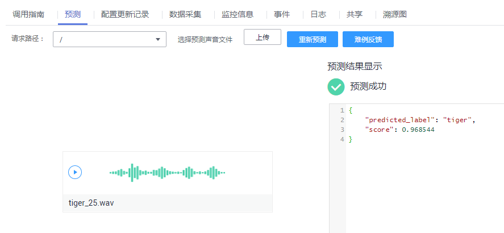Click the 重新预测 button

(313, 40)
